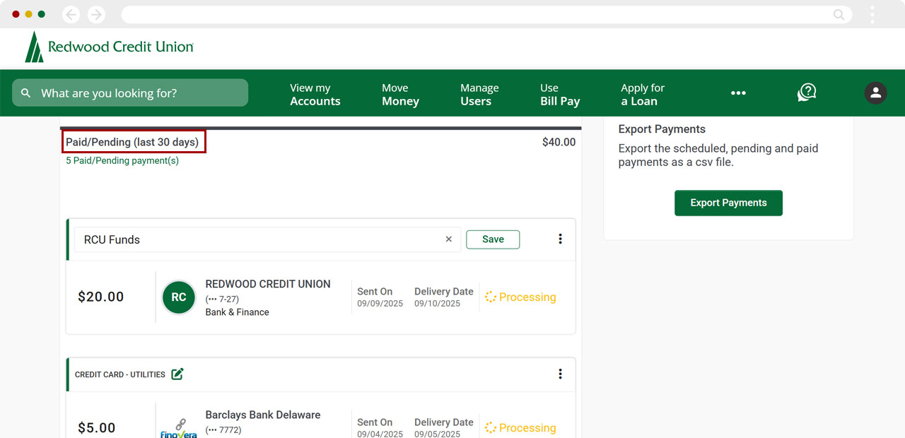Screen dimensions: 905x438
Task: Click the edit pencil icon beside Credit Card - Utilities
Action: [x=177, y=374]
